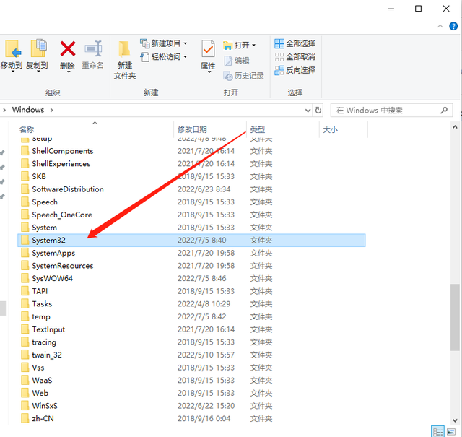Click Invert selection (反向选择)
The height and width of the screenshot is (437, 462).
click(x=295, y=70)
